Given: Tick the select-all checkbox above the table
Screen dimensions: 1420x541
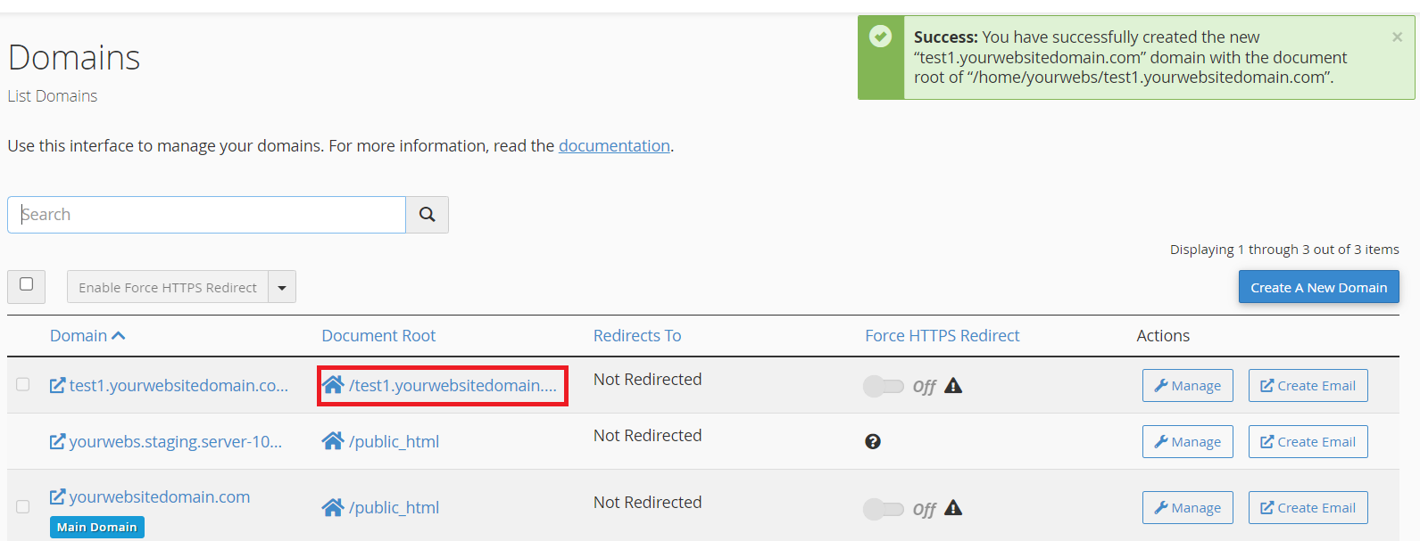Looking at the screenshot, I should click(x=27, y=284).
